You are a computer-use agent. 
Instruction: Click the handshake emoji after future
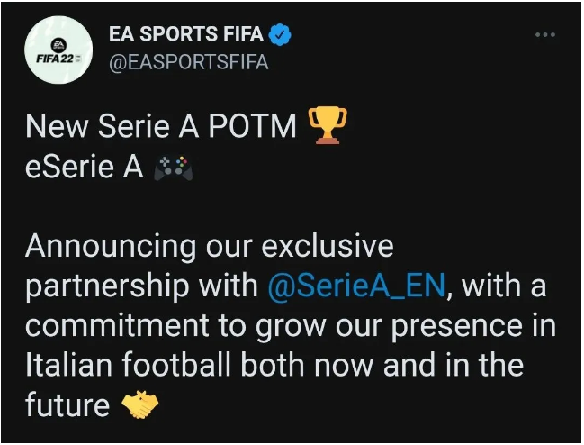pyautogui.click(x=140, y=404)
